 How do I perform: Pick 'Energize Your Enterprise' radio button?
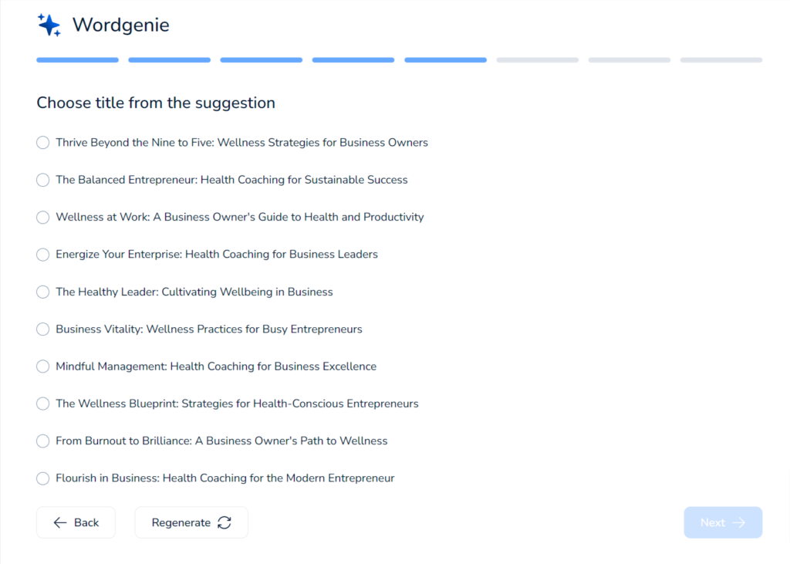click(x=43, y=255)
